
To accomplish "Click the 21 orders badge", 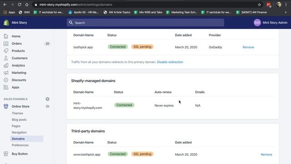I will [x=47, y=44].
